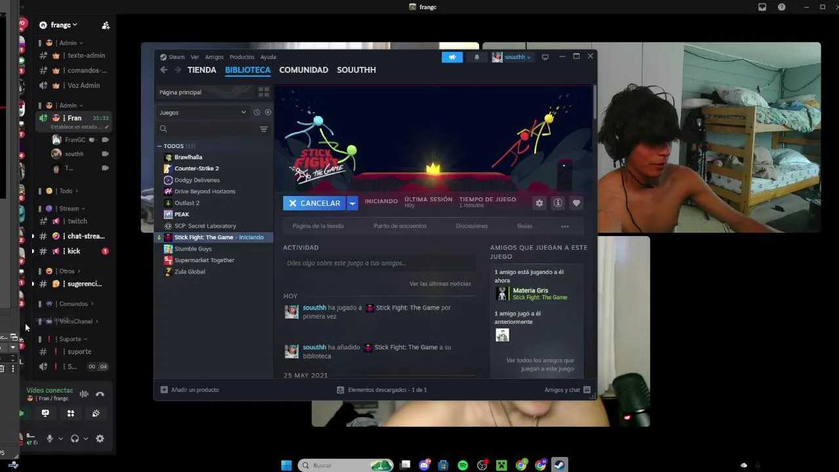Open Discusiones link
The image size is (839, 472).
coord(472,226)
